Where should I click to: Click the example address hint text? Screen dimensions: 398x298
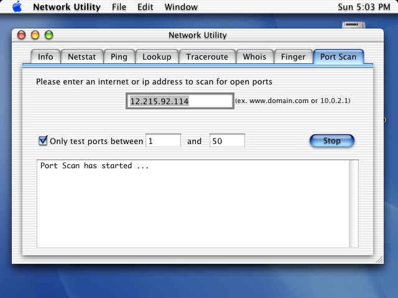point(293,101)
